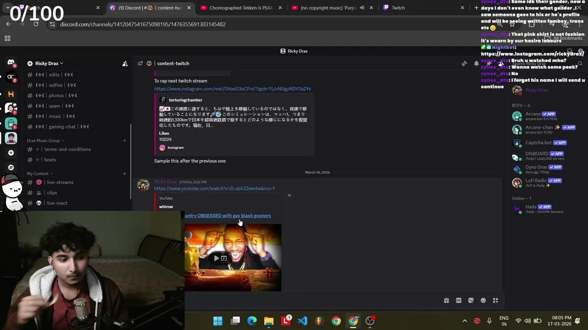Open the clips channel
This screenshot has width=588, height=330.
coord(52,193)
